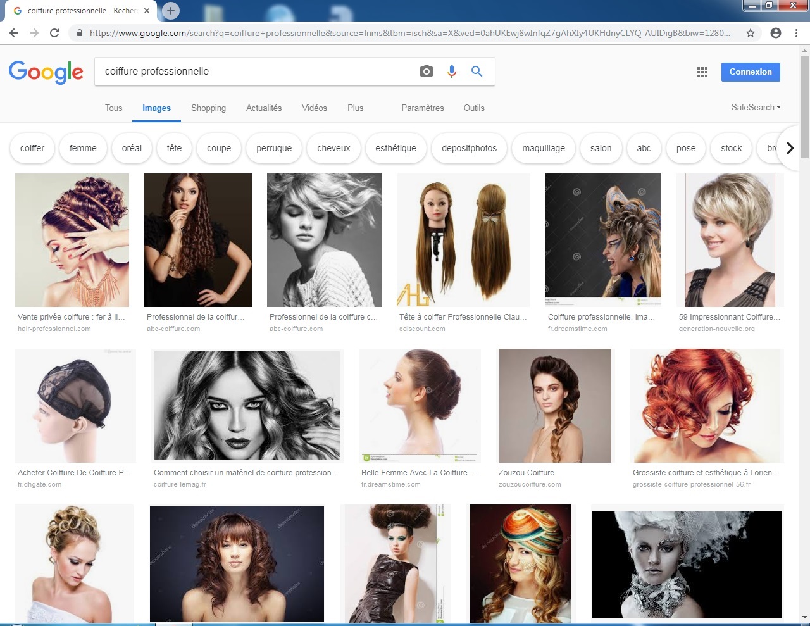Reload the current page
The image size is (810, 626).
tap(54, 33)
